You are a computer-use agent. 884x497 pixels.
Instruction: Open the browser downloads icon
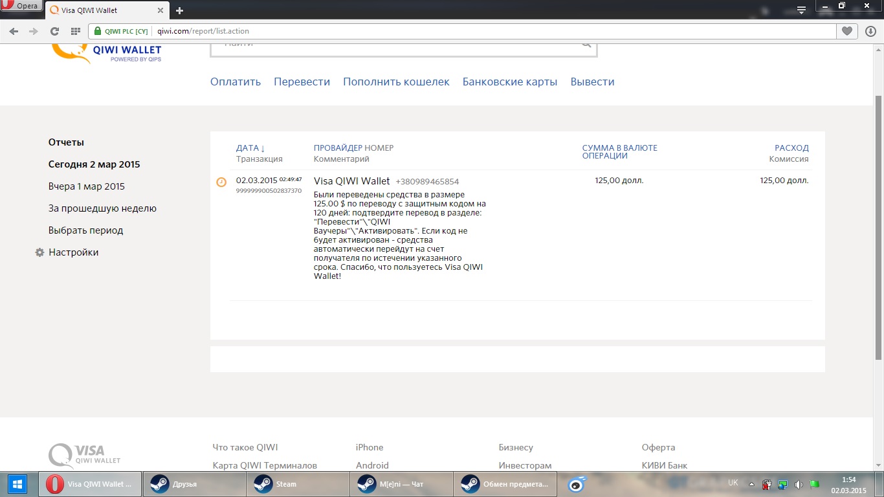870,31
